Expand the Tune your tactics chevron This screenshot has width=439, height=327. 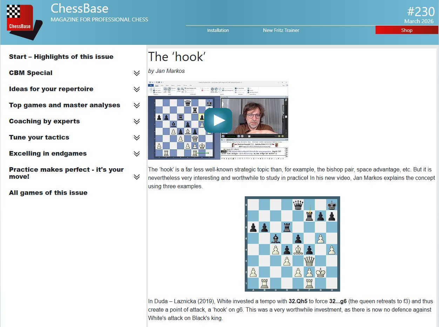tap(137, 137)
